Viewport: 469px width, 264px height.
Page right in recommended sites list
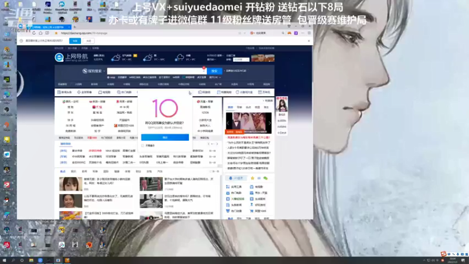coord(217,144)
